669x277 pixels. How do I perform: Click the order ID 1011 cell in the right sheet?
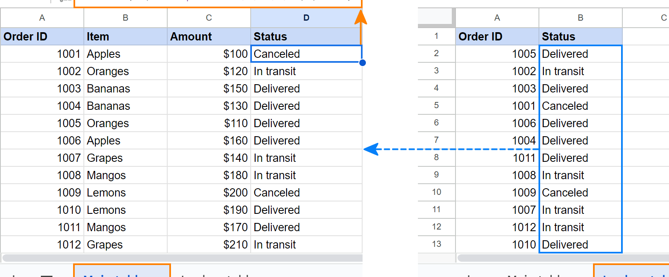[x=497, y=158]
